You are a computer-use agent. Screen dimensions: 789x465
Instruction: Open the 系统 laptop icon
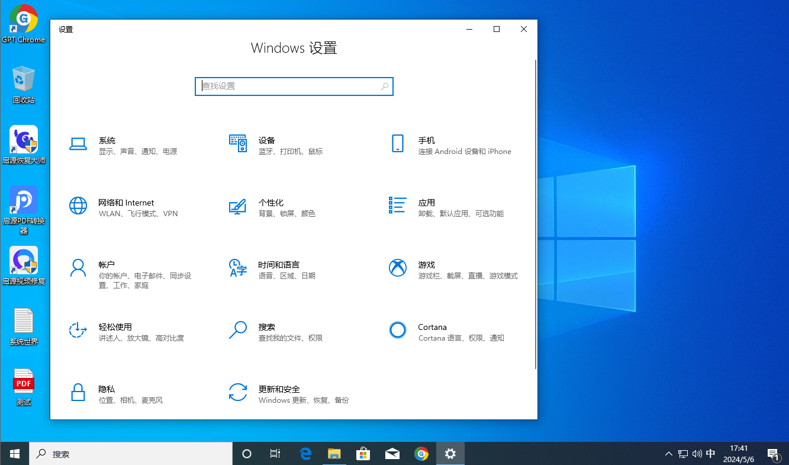(78, 143)
